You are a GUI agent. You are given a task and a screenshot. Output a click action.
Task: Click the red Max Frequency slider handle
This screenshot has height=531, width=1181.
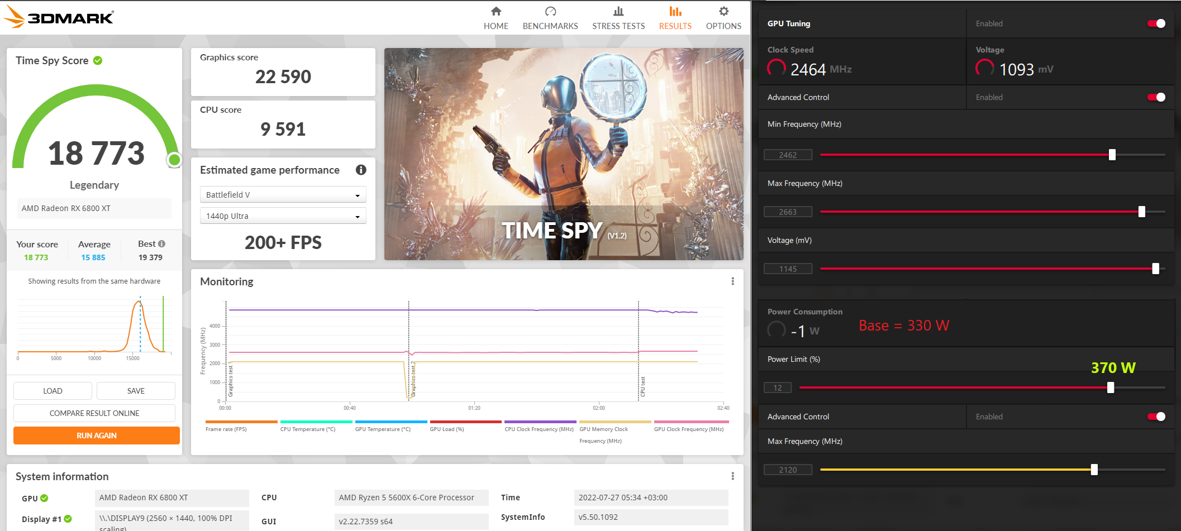point(1142,212)
